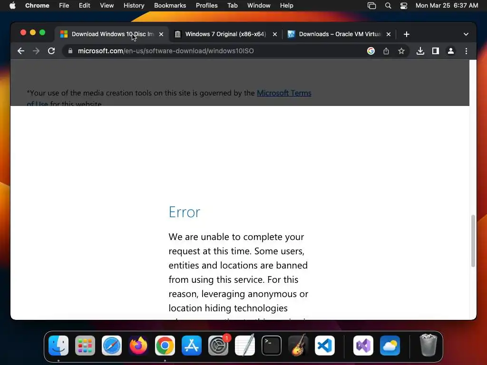Switch to Downloads Oracle VM VirtualBox tab

coord(339,34)
